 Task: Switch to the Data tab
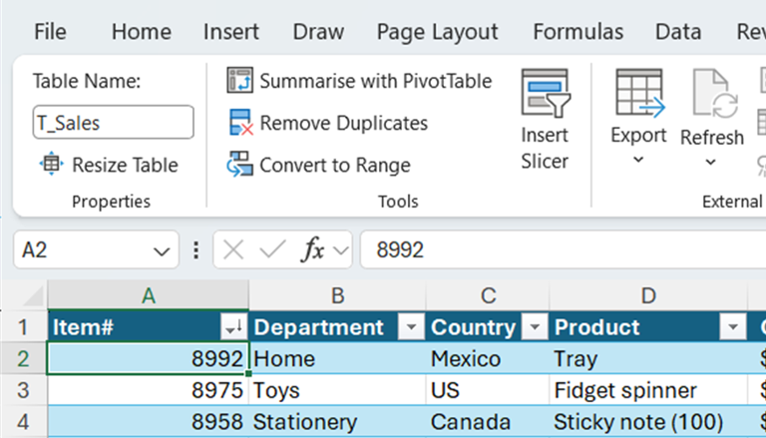678,32
